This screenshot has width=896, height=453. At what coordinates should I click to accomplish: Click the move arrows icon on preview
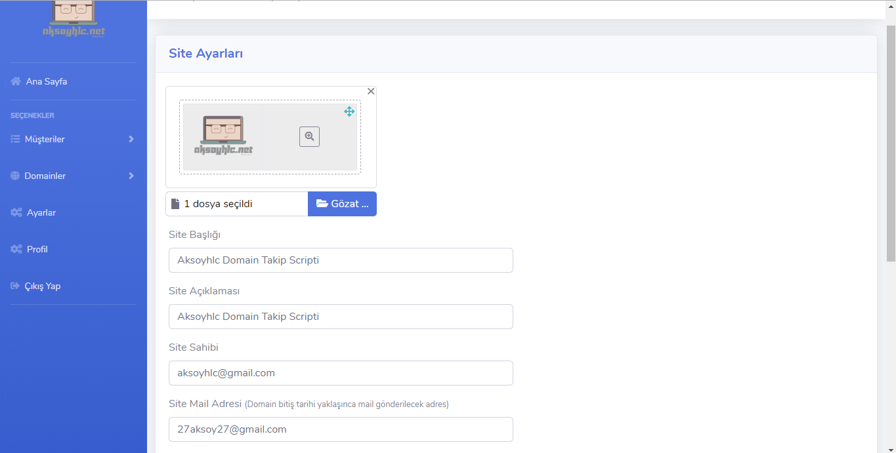pyautogui.click(x=349, y=111)
